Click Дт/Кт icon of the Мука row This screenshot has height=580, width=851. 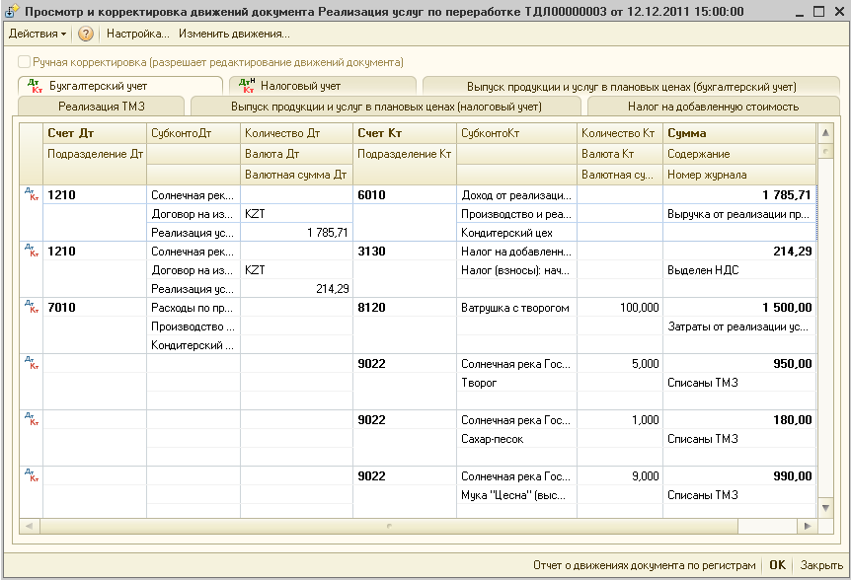pyautogui.click(x=33, y=476)
